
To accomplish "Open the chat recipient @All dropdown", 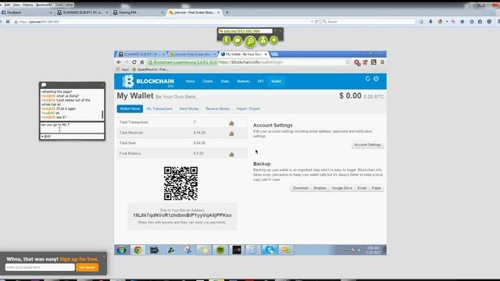I will [72, 137].
